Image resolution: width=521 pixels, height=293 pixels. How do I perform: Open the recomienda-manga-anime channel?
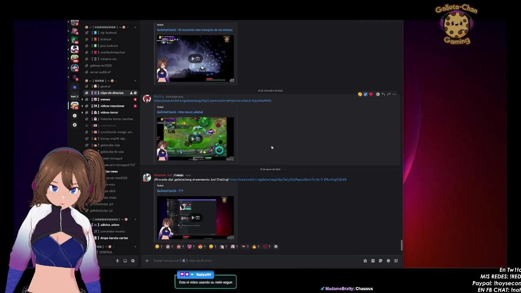coord(110,132)
